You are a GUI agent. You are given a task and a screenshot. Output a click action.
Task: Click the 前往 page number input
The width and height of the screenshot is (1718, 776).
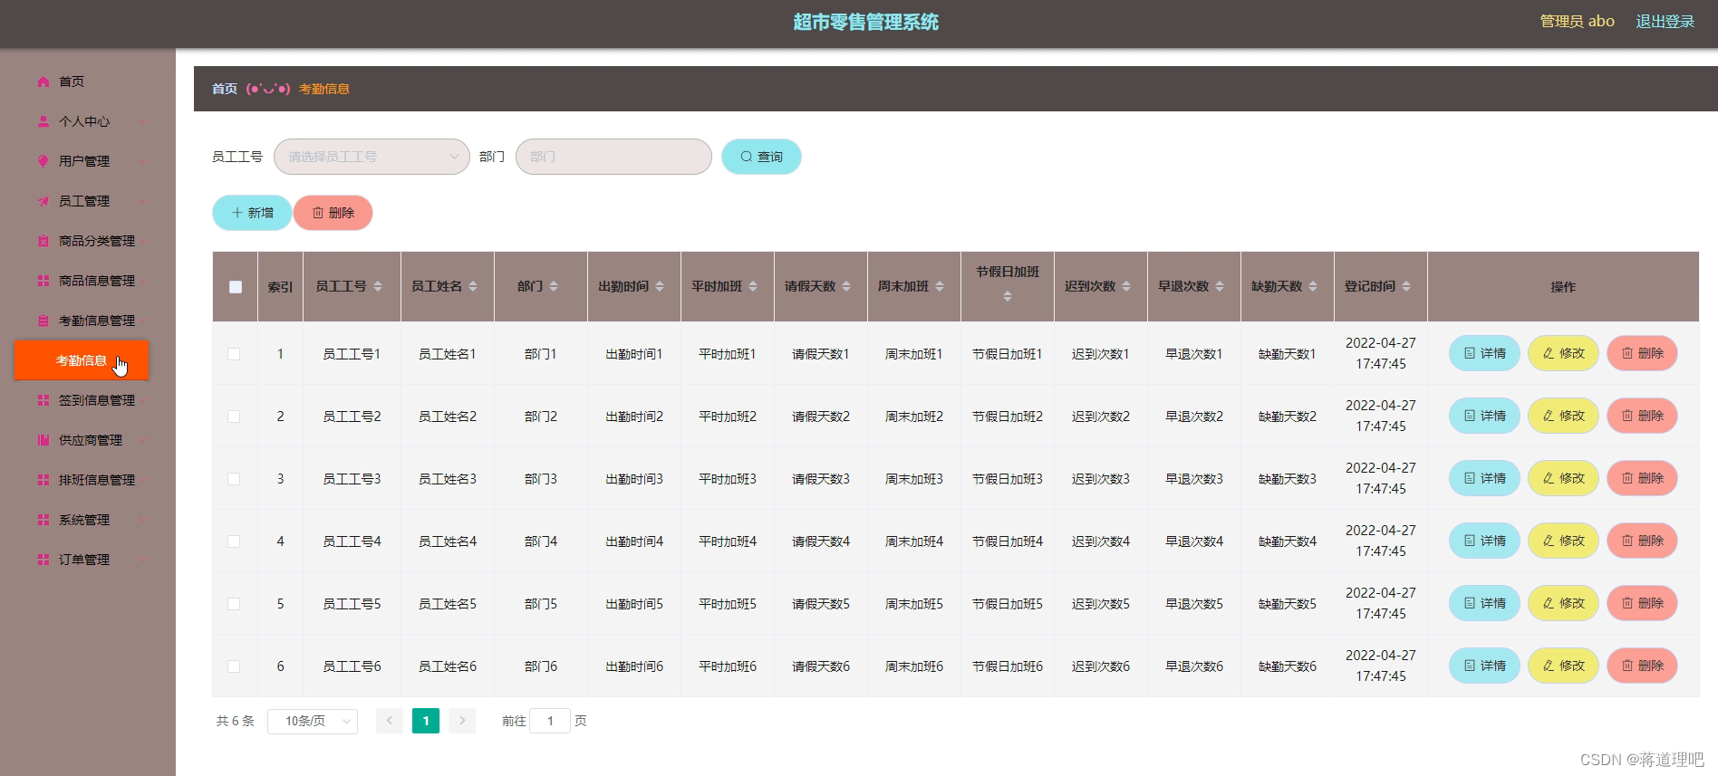(550, 721)
